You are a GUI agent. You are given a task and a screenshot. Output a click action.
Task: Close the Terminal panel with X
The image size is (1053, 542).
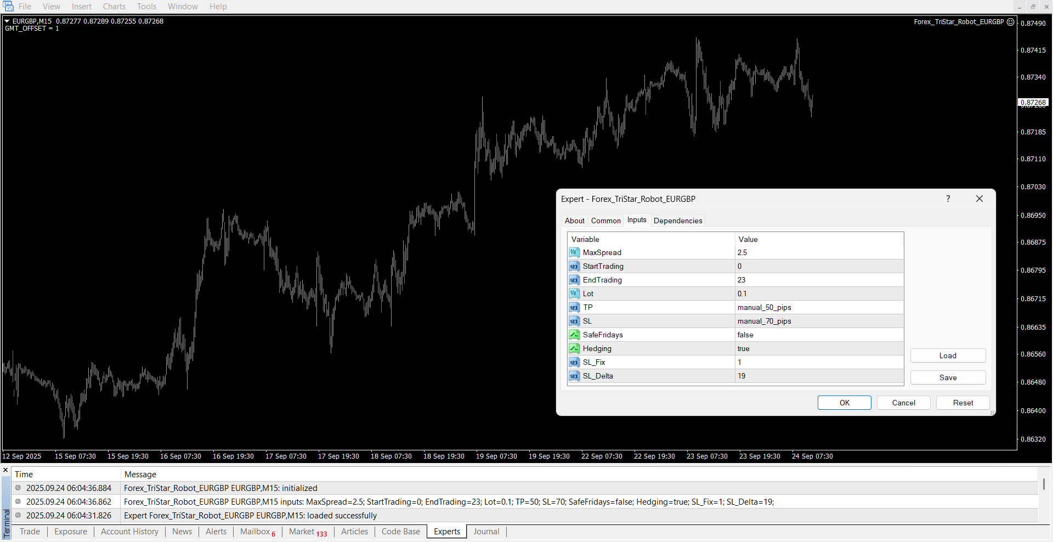point(5,470)
